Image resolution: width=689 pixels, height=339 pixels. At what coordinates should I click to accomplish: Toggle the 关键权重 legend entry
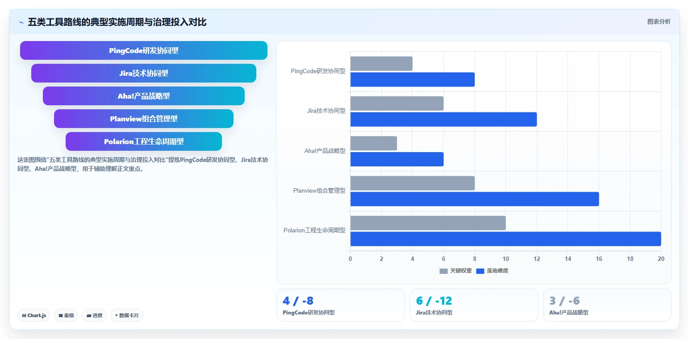tap(455, 271)
